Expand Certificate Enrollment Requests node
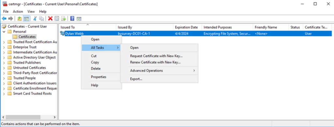Screen dimensions: 334x127 [4, 88]
